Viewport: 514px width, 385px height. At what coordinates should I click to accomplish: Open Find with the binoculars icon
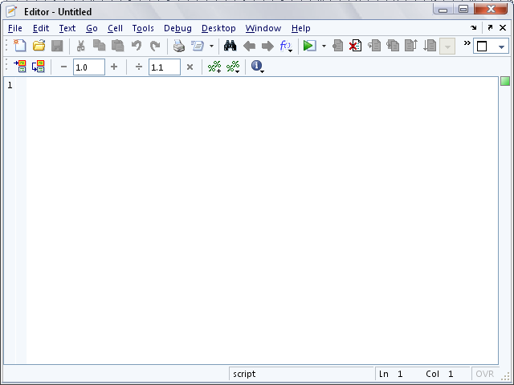coord(230,47)
